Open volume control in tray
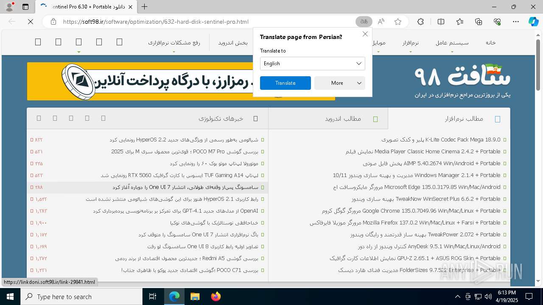Image resolution: width=543 pixels, height=305 pixels. coord(488,297)
